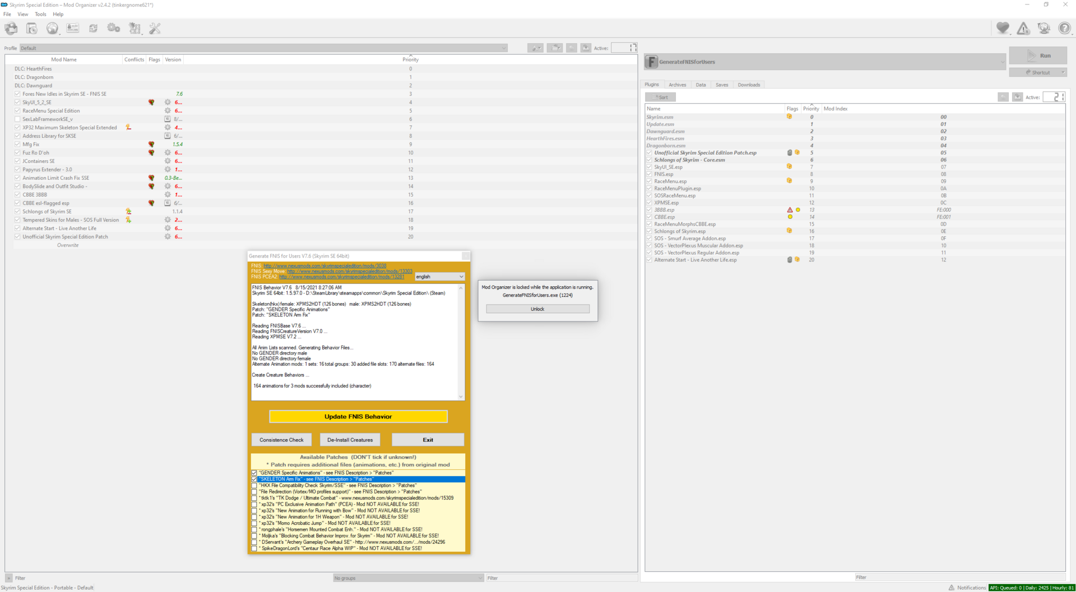The image size is (1076, 592).
Task: Expand the mod list filter panel arrow
Action: pos(8,578)
